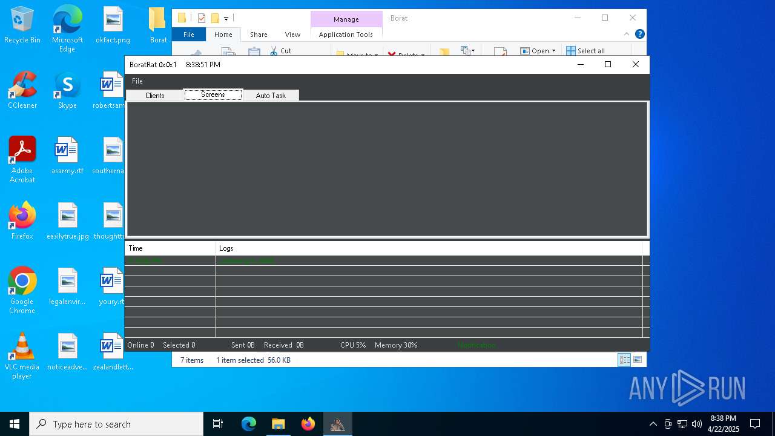Screen dimensions: 775x436
Task: Open volume control in system tray
Action: (697, 424)
